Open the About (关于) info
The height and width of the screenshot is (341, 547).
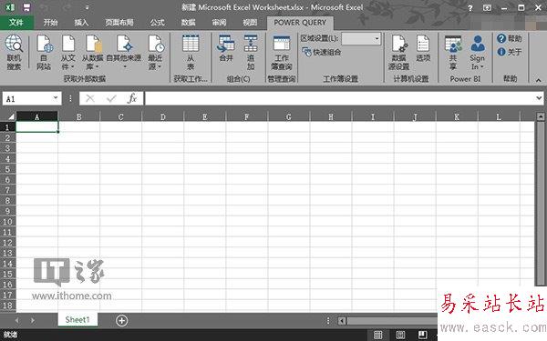pos(509,52)
